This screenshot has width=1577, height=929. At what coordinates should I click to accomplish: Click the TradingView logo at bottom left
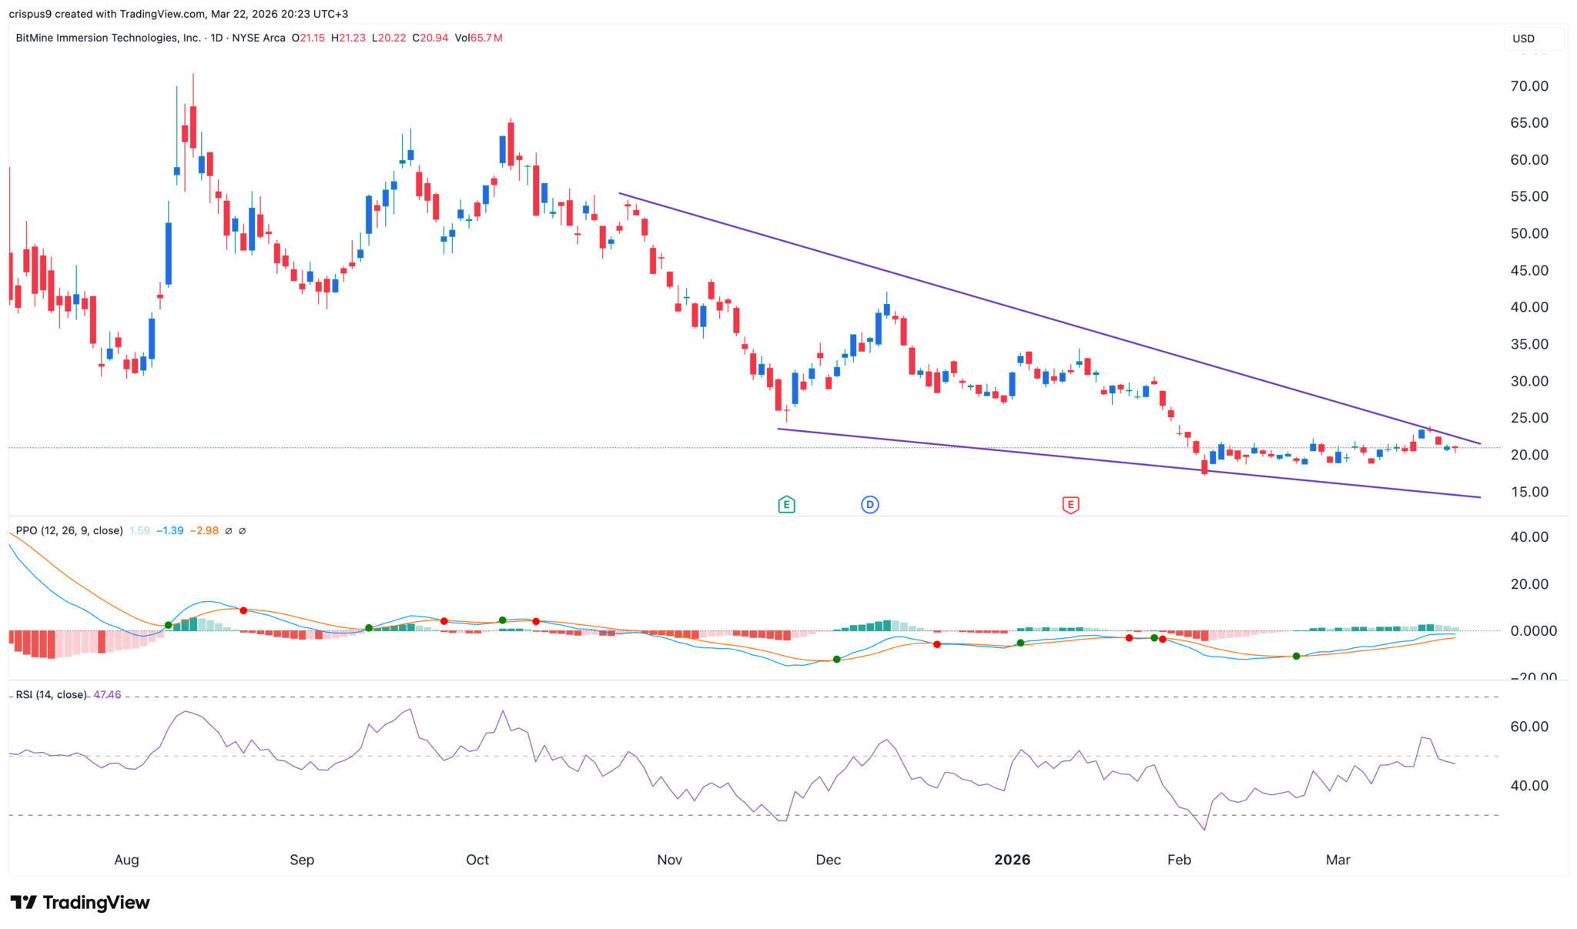[x=80, y=902]
